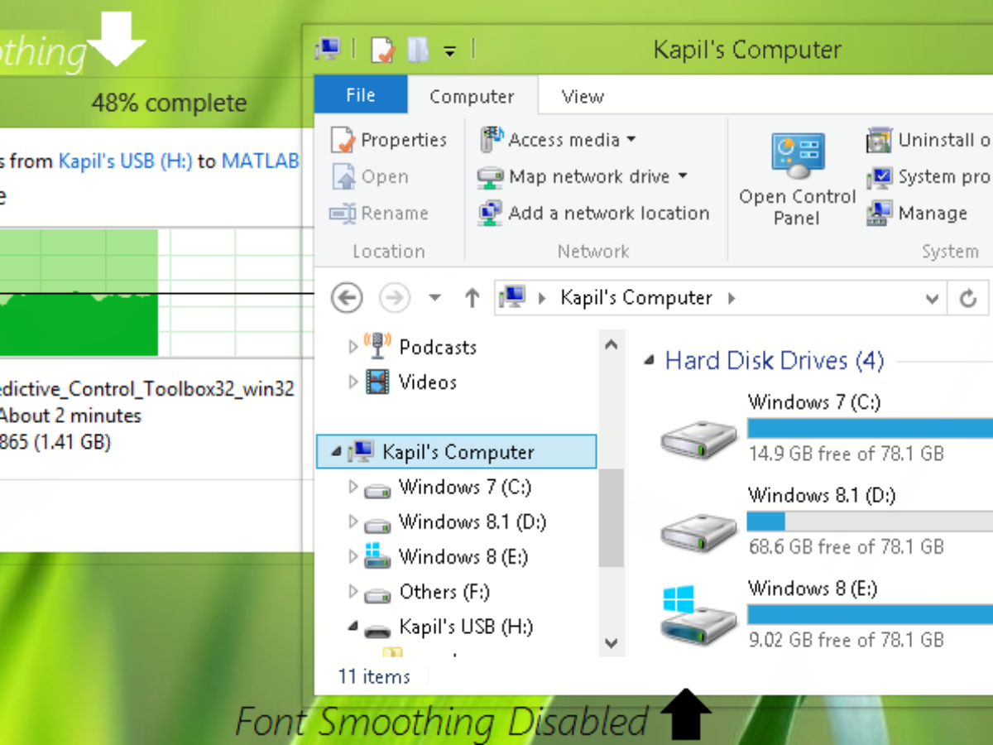Click Add a network location
This screenshot has width=993, height=745.
tap(594, 213)
